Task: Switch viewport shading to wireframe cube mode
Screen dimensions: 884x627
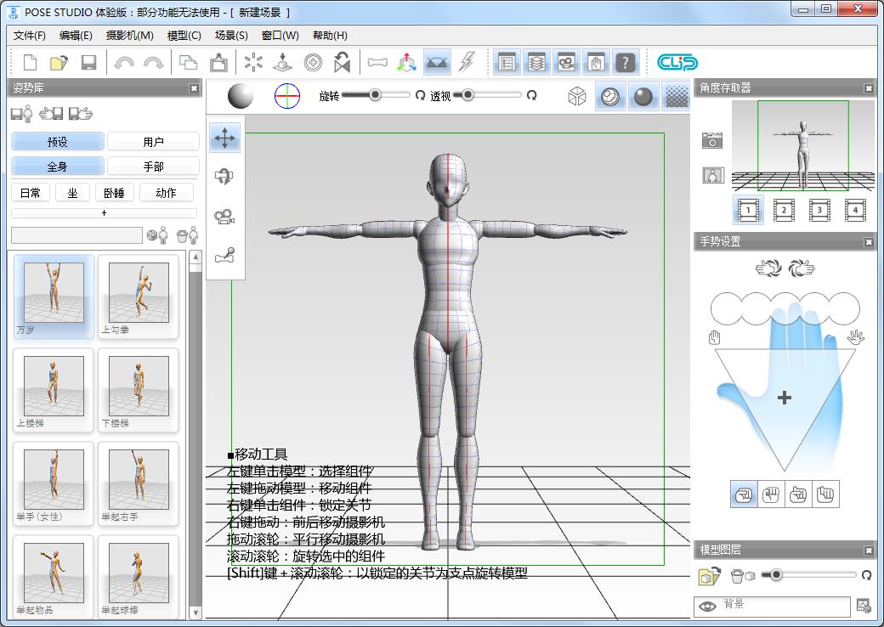Action: 576,96
